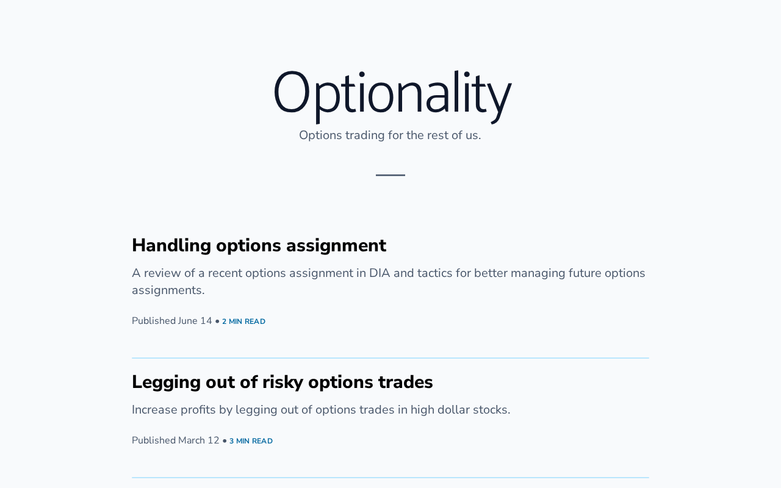Click the tagline 'Options trading for the rest of us'
The width and height of the screenshot is (781, 488).
point(390,135)
